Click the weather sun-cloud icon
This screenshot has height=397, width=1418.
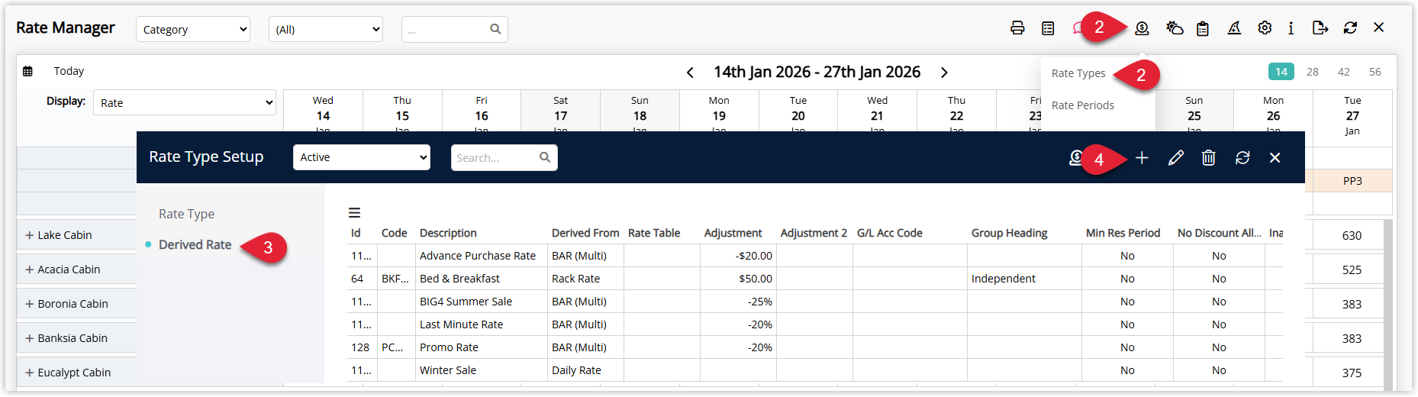coord(1175,28)
